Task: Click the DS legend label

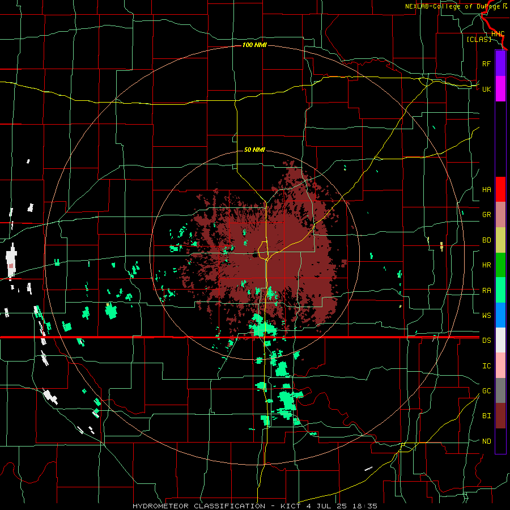Action: point(487,341)
